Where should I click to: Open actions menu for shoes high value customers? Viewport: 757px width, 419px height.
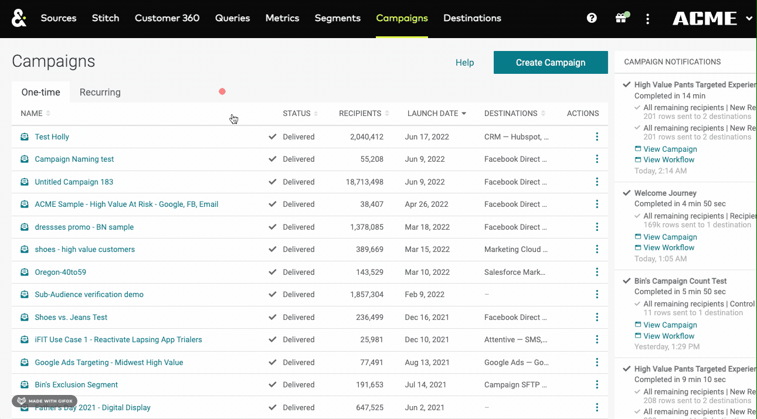[x=597, y=249]
